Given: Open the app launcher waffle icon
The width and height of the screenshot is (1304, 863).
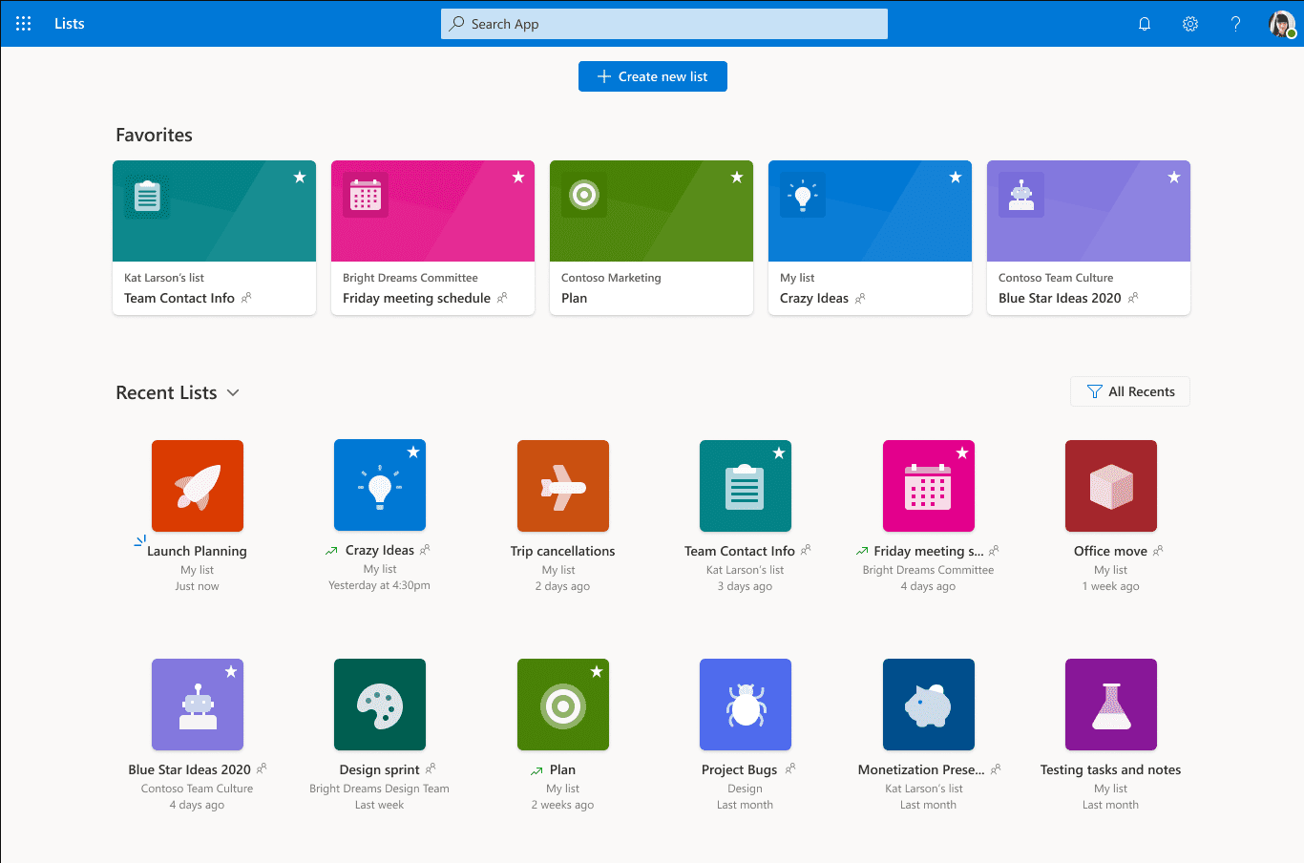Looking at the screenshot, I should coord(24,24).
